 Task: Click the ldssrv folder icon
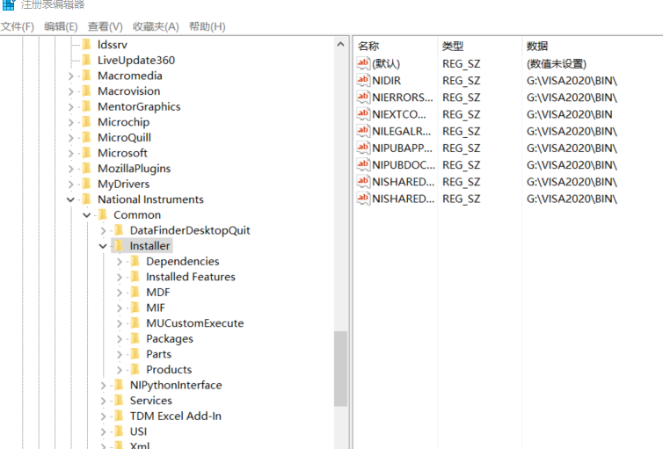[x=87, y=44]
